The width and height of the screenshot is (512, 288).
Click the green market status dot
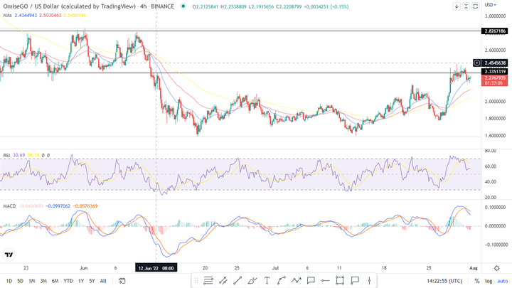tap(183, 6)
